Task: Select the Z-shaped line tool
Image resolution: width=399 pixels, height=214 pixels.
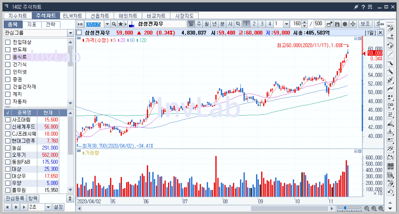Action: click(x=390, y=114)
